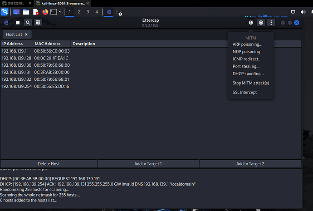The height and width of the screenshot is (211, 313).
Task: Choose ICMP redirect... from MITM menu
Action: click(247, 59)
